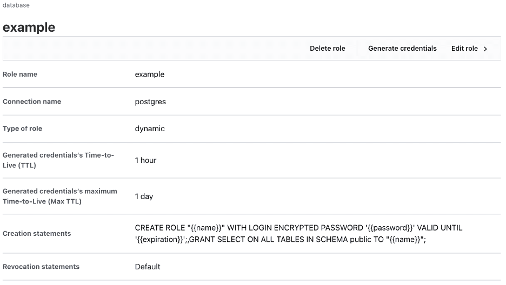This screenshot has height=285, width=506.
Task: Open Generate credentials
Action: 402,49
